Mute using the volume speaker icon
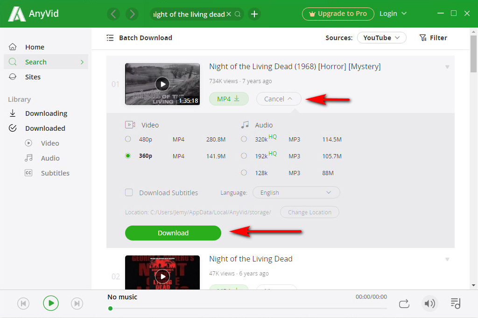The width and height of the screenshot is (478, 318). click(430, 304)
